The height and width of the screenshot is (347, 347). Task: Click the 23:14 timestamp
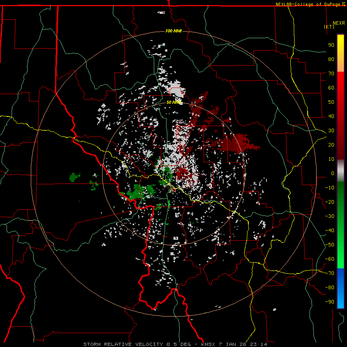coord(258,344)
